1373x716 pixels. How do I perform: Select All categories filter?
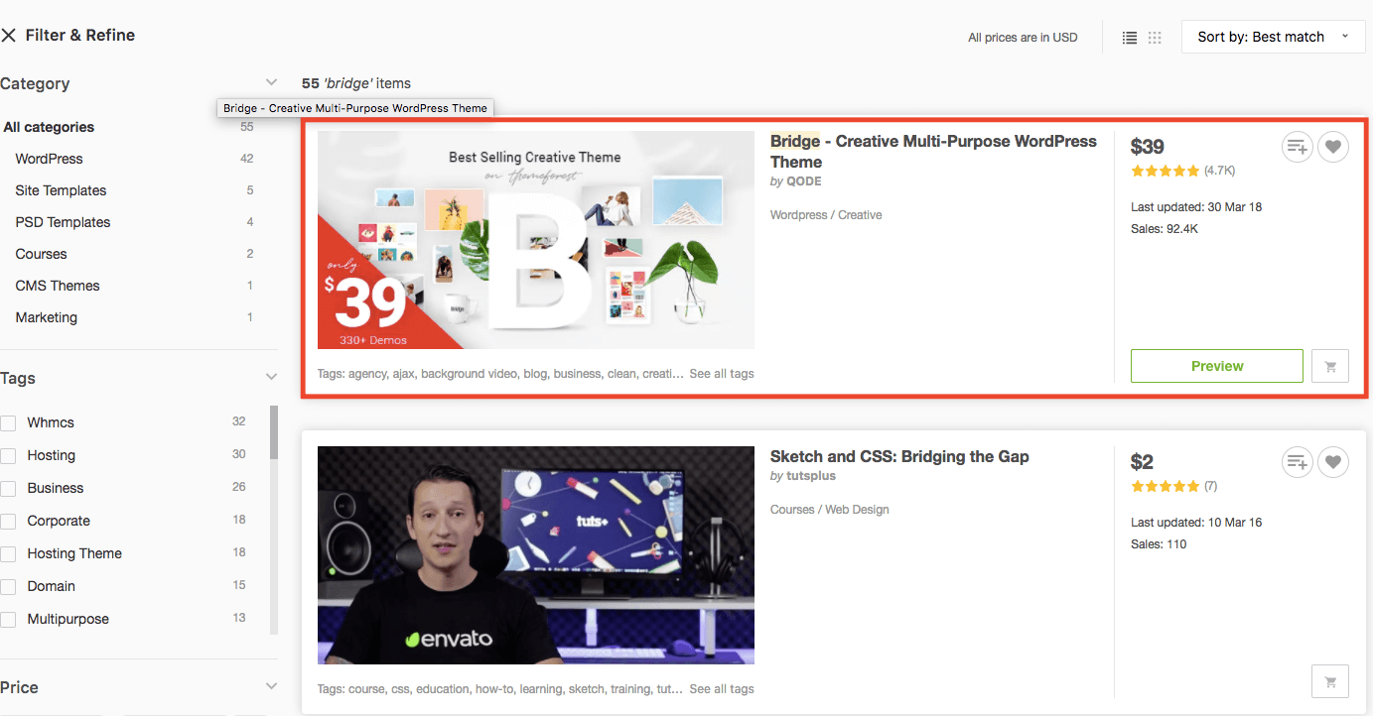point(49,127)
